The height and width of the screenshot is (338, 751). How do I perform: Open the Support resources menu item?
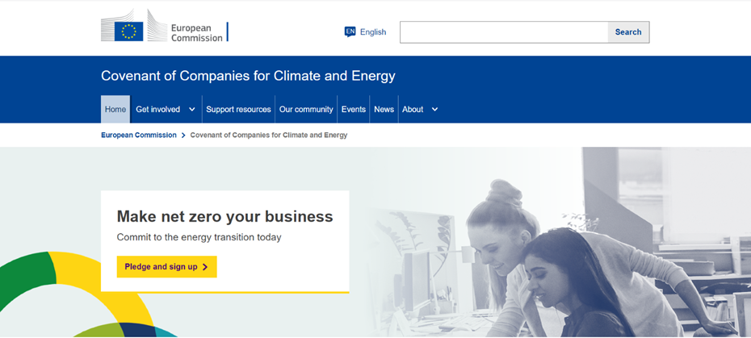238,109
